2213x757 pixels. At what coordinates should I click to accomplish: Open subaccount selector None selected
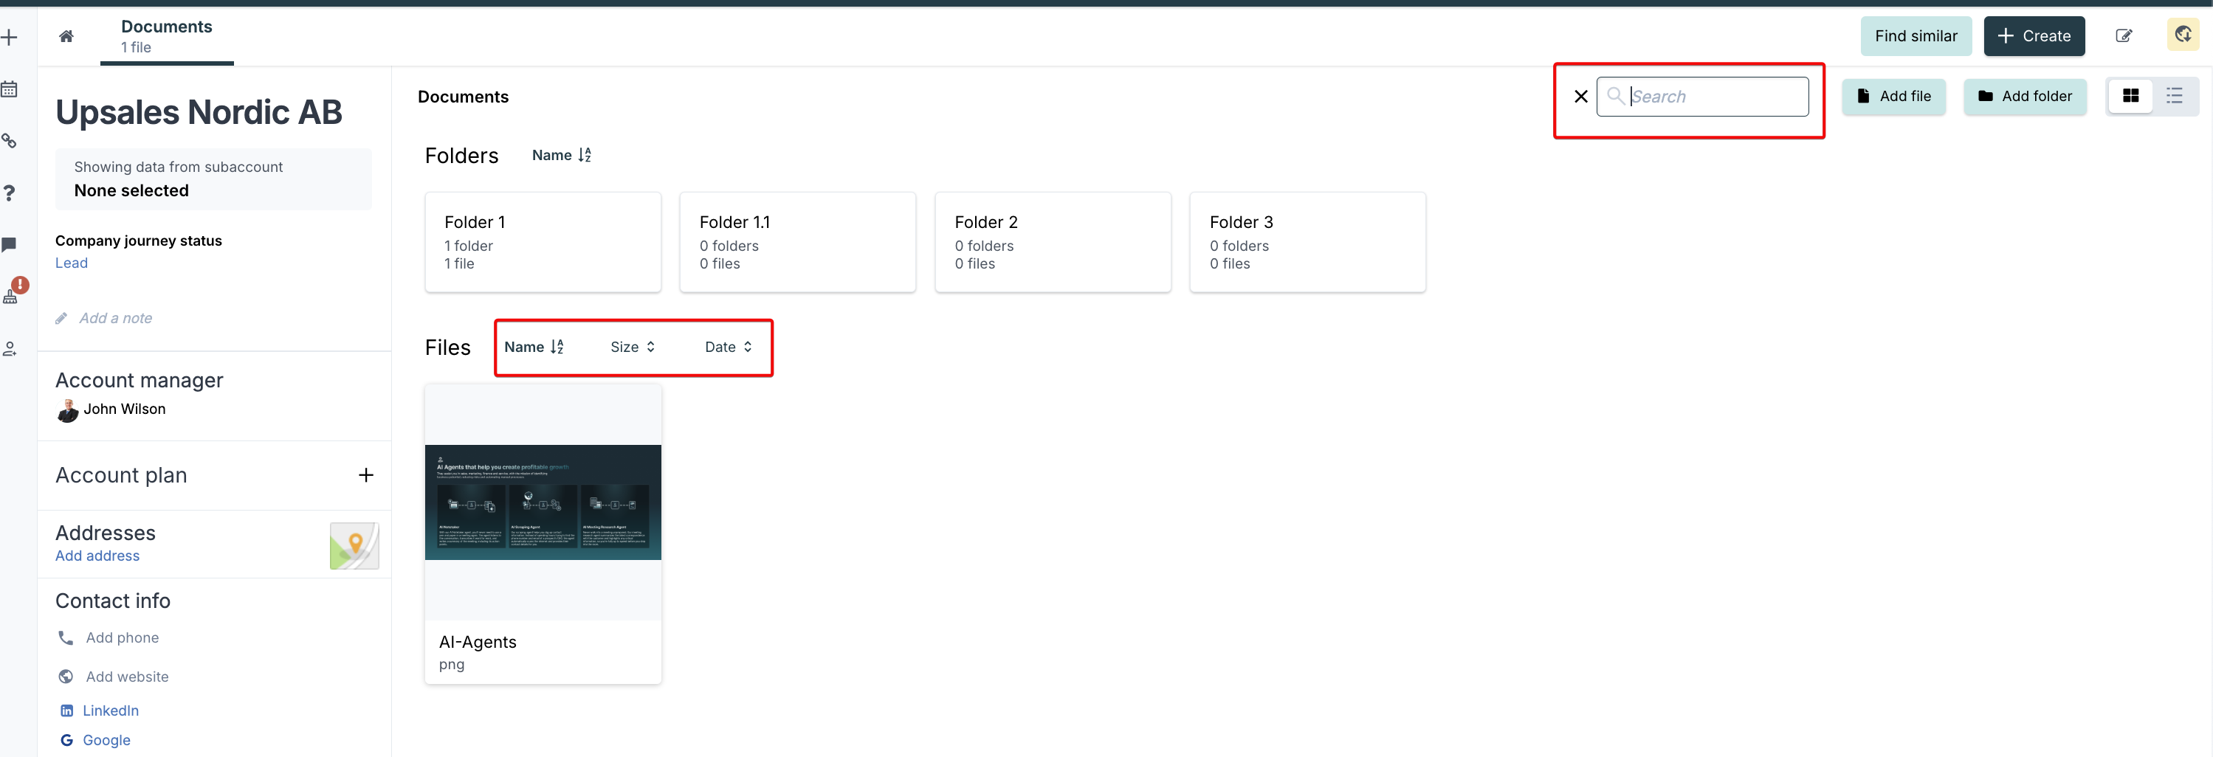213,179
